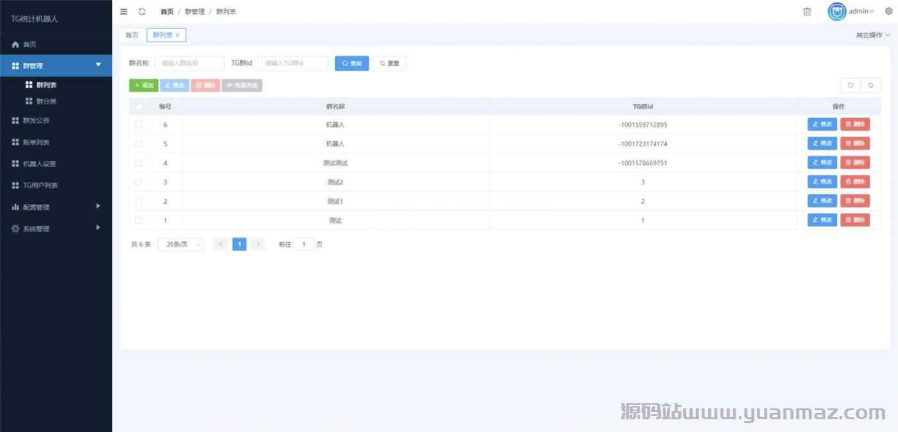
Task: Expand the 其它操作 dropdown
Action: coord(872,35)
